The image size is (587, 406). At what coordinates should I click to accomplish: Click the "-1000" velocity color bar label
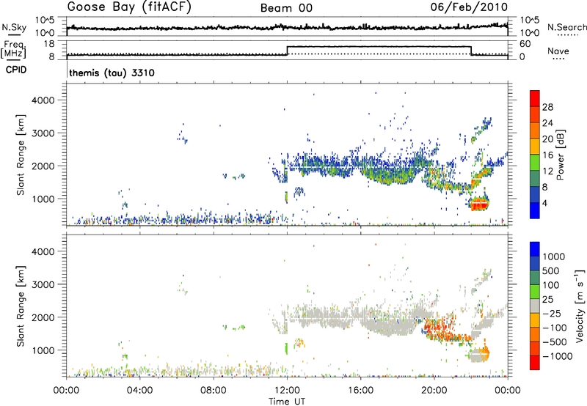558,356
